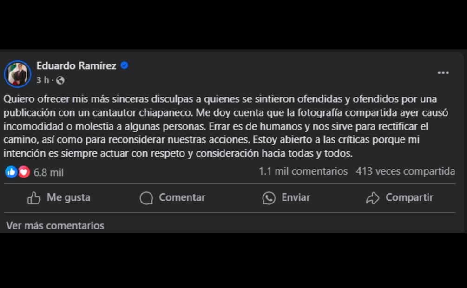This screenshot has width=467, height=288.
Task: Open the three-dots post options menu
Action: tap(443, 73)
